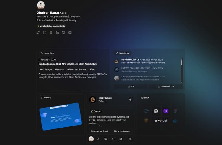Screen dimensions: 222x145
Task: Click the avatar in the bottom dock
Action: pyautogui.click(x=91, y=139)
